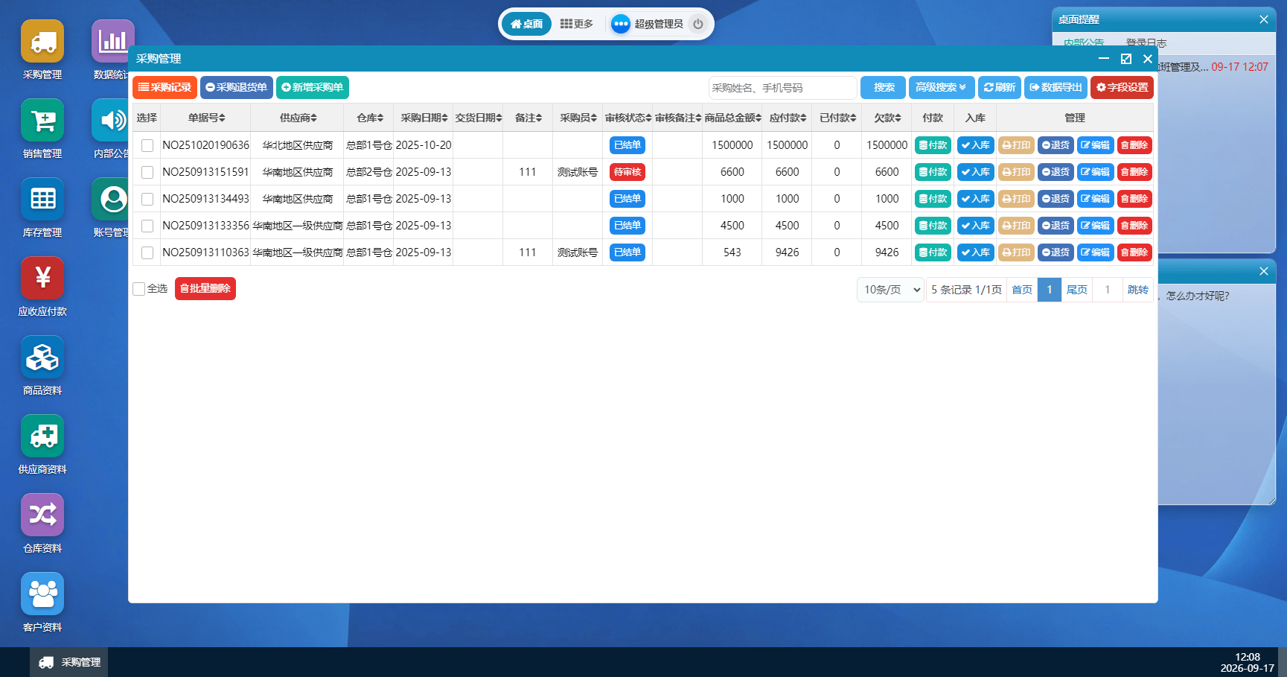
Task: Switch to the 采购退货单 tab
Action: click(237, 87)
